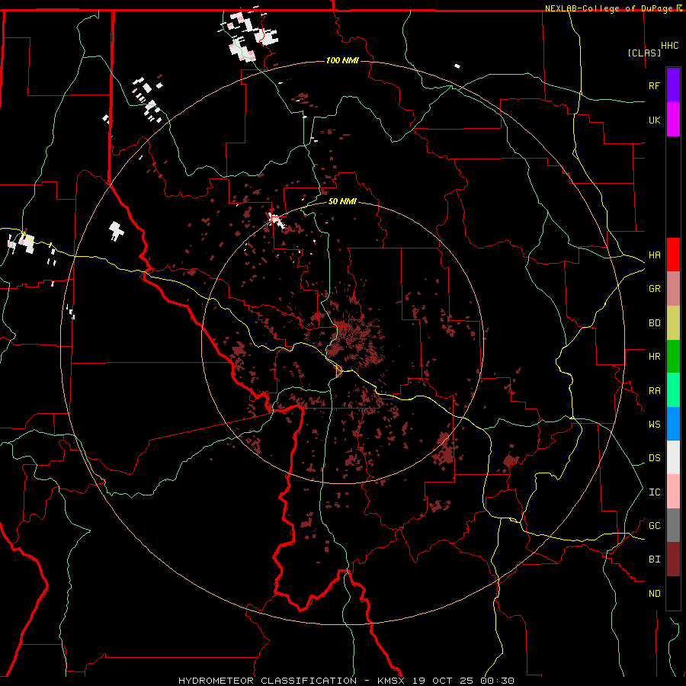Click the GR legend label
Viewport: 686px width, 686px height.
coord(654,289)
